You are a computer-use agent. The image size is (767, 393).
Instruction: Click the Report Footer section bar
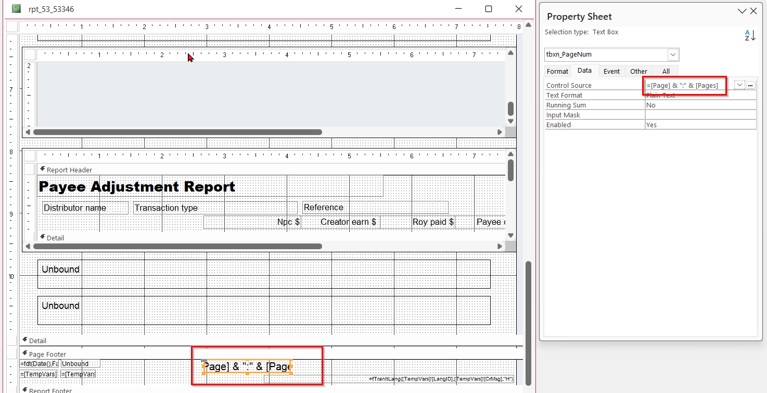pyautogui.click(x=271, y=390)
